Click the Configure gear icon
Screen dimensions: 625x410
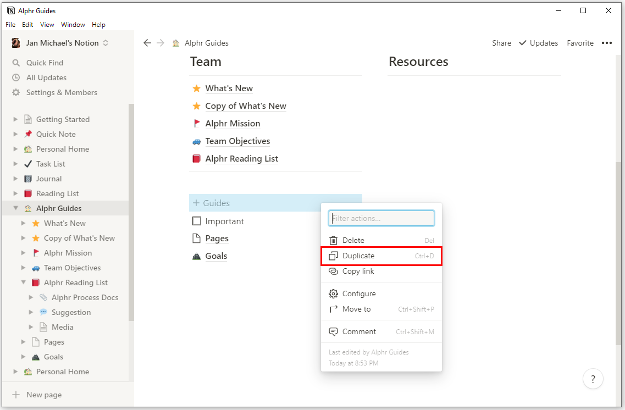click(x=333, y=294)
